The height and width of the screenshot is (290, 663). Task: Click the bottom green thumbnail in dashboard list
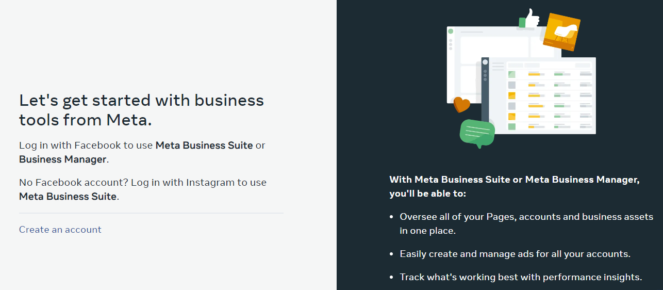coord(511,126)
